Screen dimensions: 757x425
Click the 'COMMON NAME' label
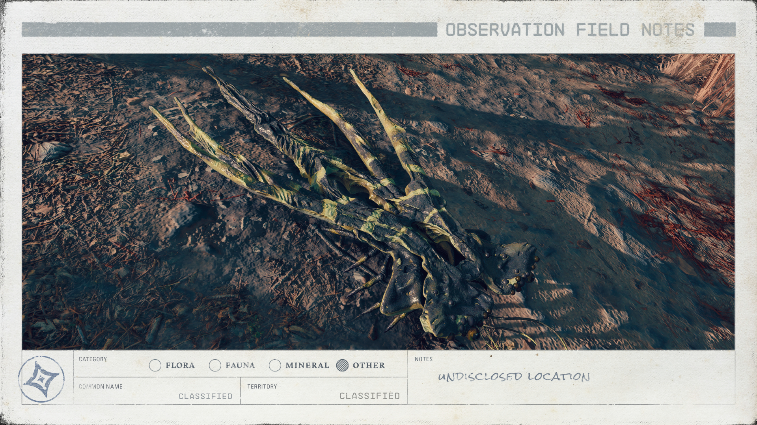[101, 386]
